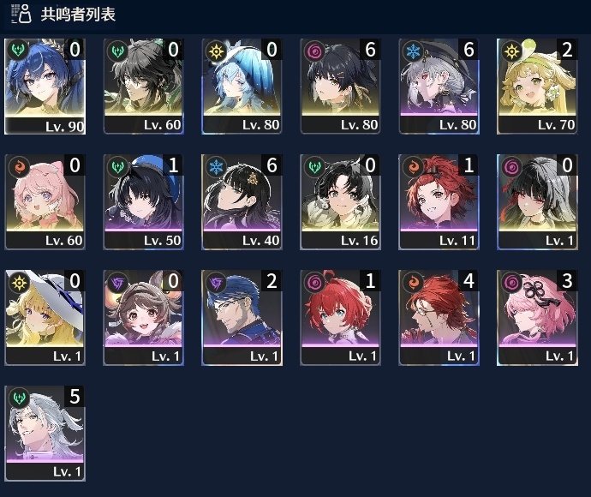Screen dimensions: 591x497
Task: Click Electro icon on blue-haired man card
Action: 216,282
